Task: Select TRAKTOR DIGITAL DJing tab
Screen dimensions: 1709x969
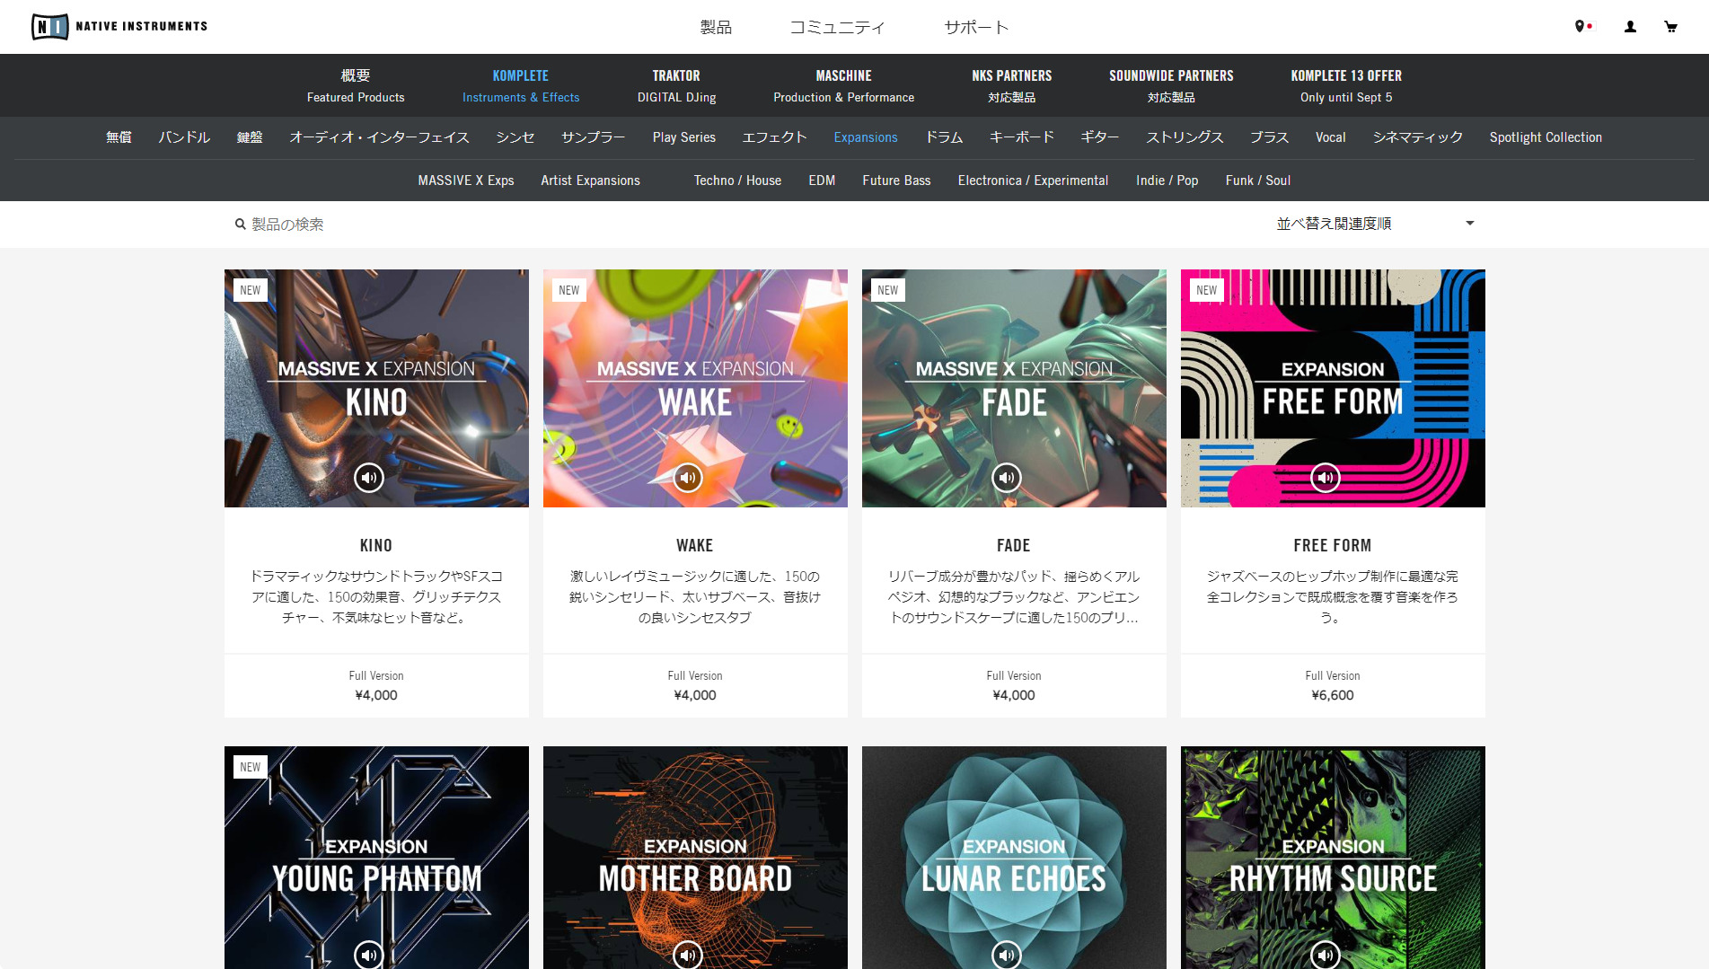Action: point(676,85)
